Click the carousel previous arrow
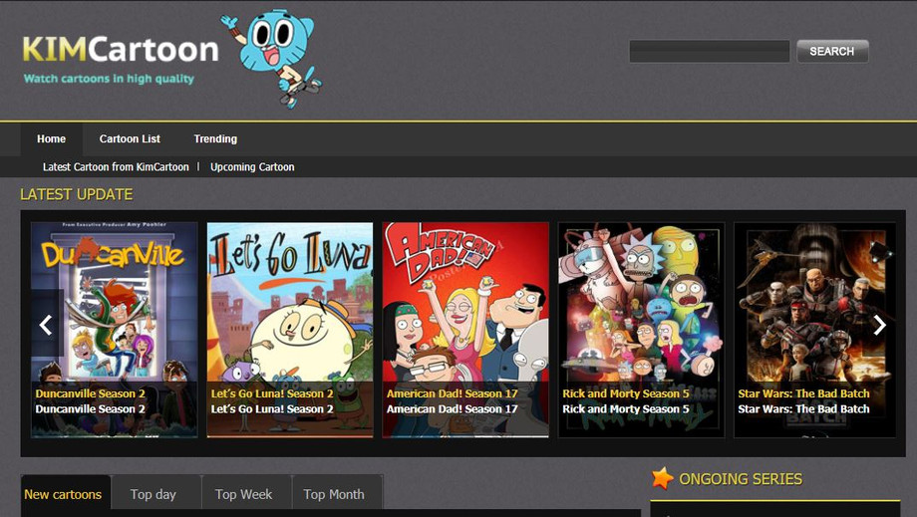 click(x=45, y=325)
